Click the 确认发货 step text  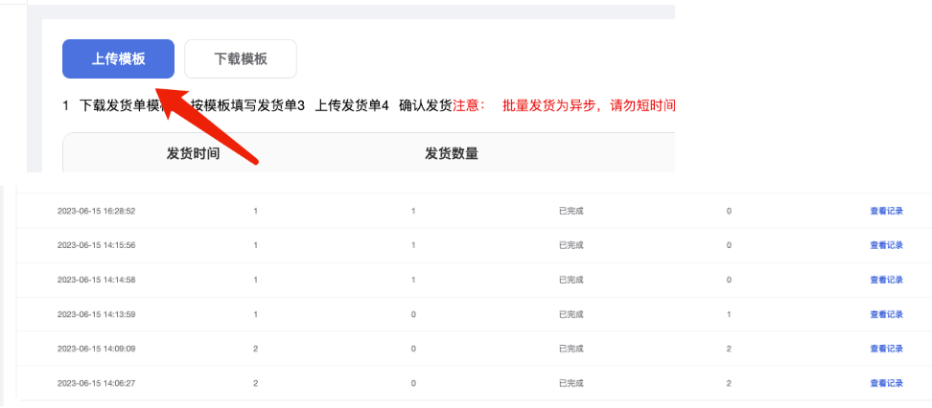tap(425, 105)
